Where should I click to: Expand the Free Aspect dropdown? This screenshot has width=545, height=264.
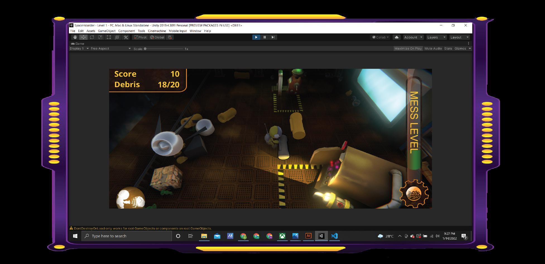pyautogui.click(x=111, y=48)
